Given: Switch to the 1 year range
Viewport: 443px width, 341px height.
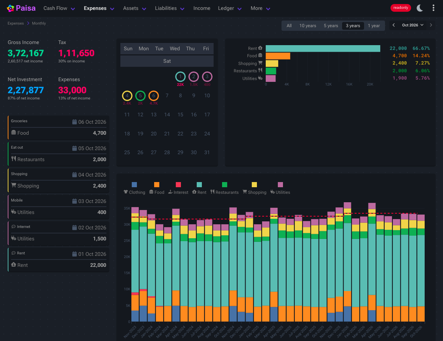Looking at the screenshot, I should tap(374, 26).
